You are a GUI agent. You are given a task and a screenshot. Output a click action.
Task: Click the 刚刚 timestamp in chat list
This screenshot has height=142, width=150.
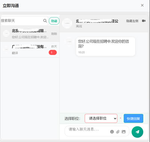[x=54, y=34]
